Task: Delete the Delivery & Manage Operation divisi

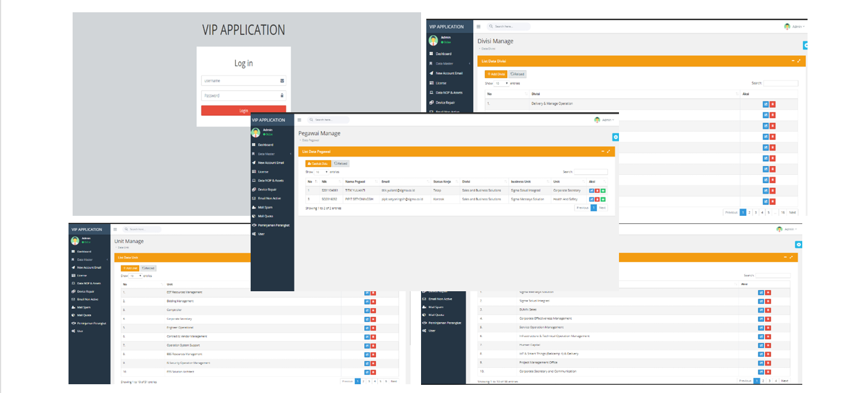Action: click(773, 104)
